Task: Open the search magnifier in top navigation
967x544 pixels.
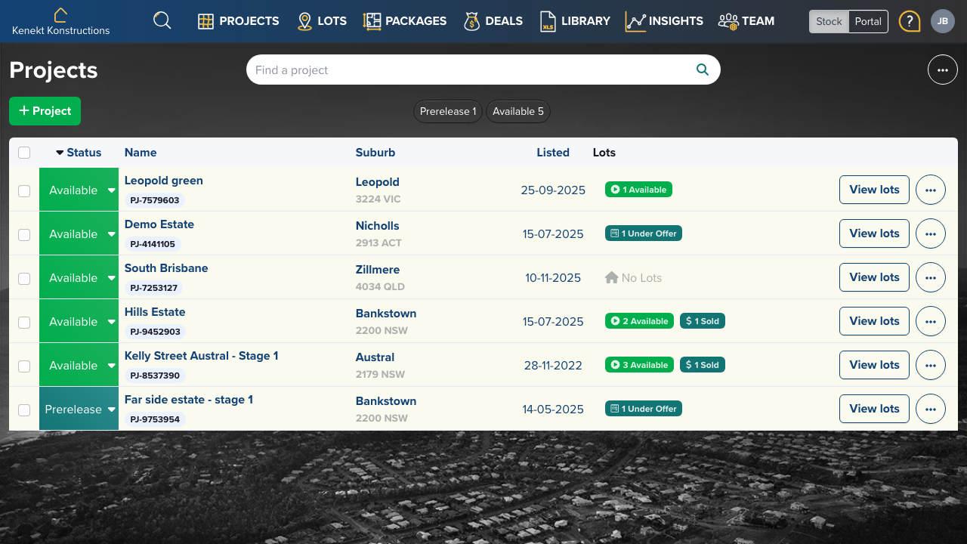Action: point(162,20)
